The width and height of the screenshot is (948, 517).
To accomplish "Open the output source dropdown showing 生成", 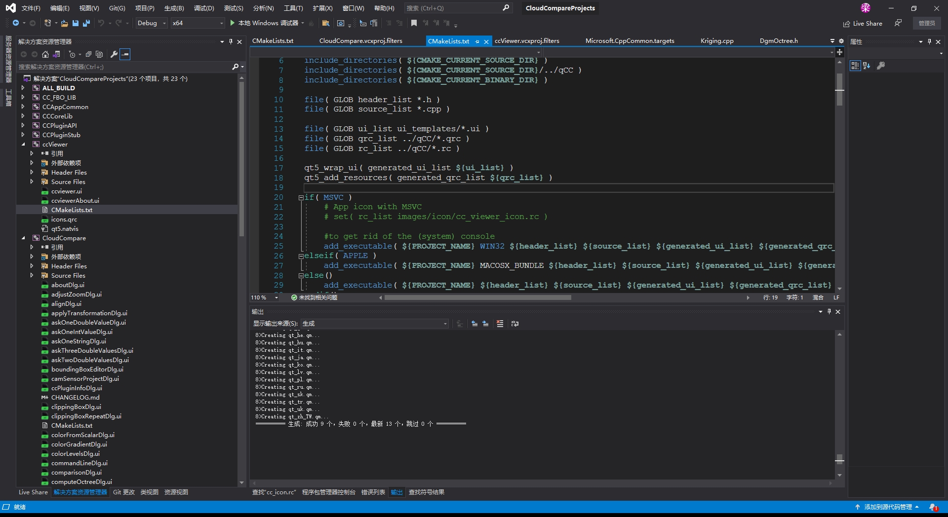I will 375,324.
